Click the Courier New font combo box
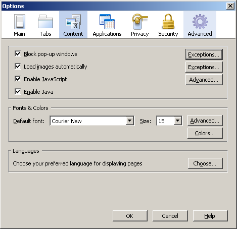The width and height of the screenshot is (237, 229). [92, 121]
